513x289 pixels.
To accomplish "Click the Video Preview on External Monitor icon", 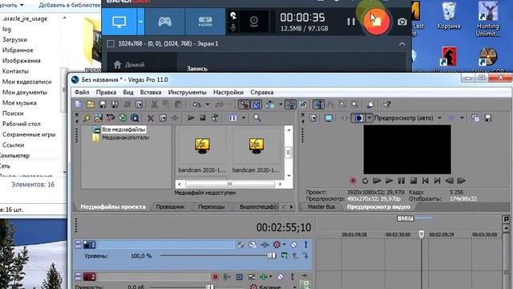I will (329, 118).
